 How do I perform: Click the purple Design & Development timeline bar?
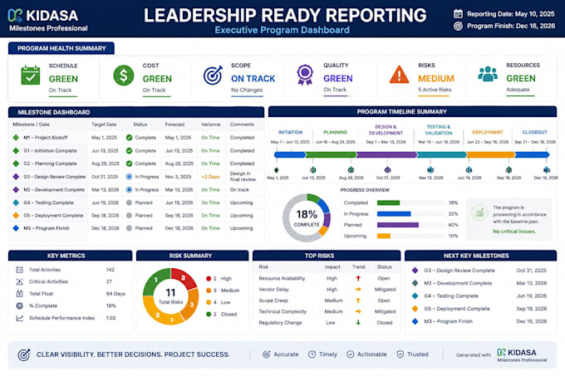(386, 154)
